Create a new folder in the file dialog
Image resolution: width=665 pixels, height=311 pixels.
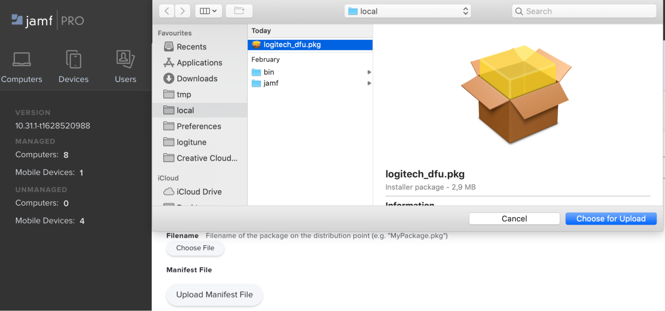tap(239, 11)
